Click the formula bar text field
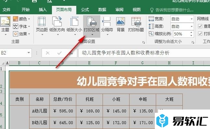 144,53
